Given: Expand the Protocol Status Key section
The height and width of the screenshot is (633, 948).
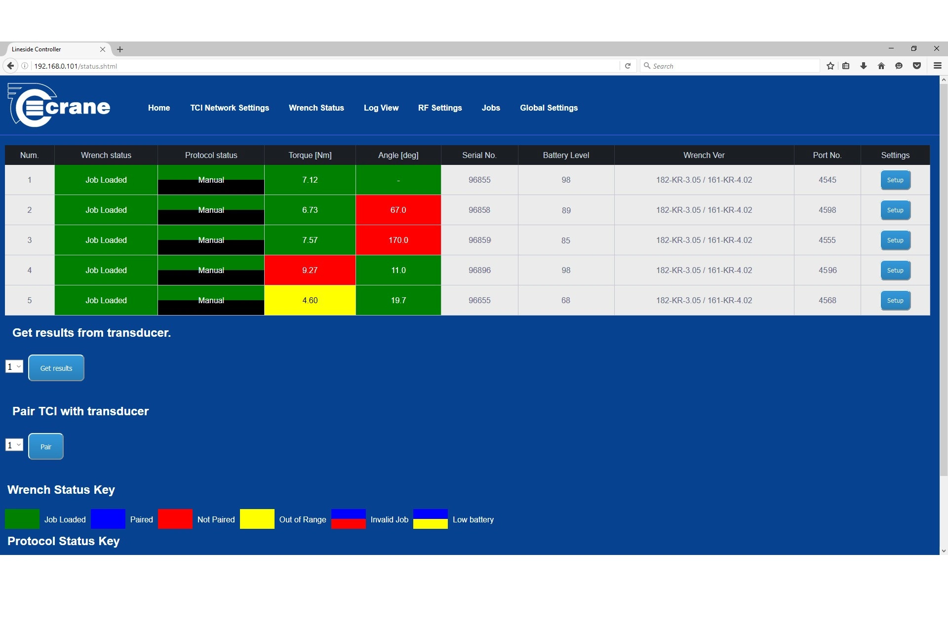Looking at the screenshot, I should (x=64, y=541).
